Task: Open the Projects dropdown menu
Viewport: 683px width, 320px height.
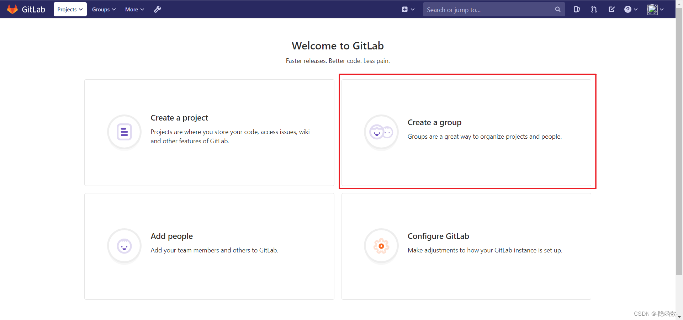Action: click(70, 10)
